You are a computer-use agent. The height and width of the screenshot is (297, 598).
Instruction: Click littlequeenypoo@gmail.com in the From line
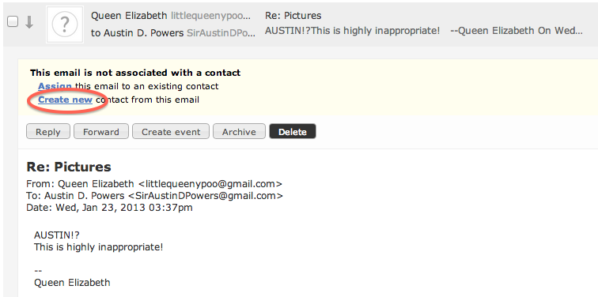[x=210, y=184]
